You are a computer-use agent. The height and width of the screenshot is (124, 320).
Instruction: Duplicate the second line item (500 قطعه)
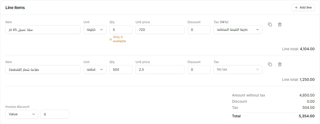pyautogui.click(x=270, y=64)
